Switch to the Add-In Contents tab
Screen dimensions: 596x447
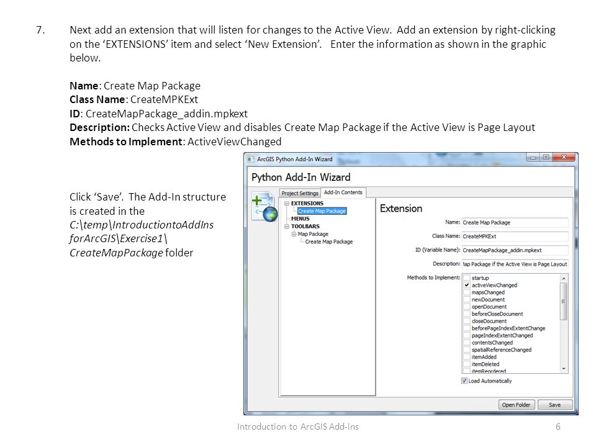tap(343, 192)
